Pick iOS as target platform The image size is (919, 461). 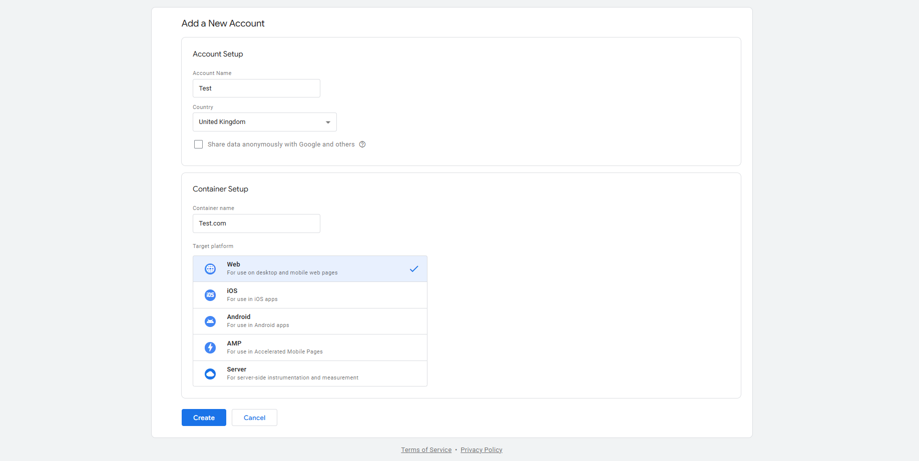click(310, 295)
